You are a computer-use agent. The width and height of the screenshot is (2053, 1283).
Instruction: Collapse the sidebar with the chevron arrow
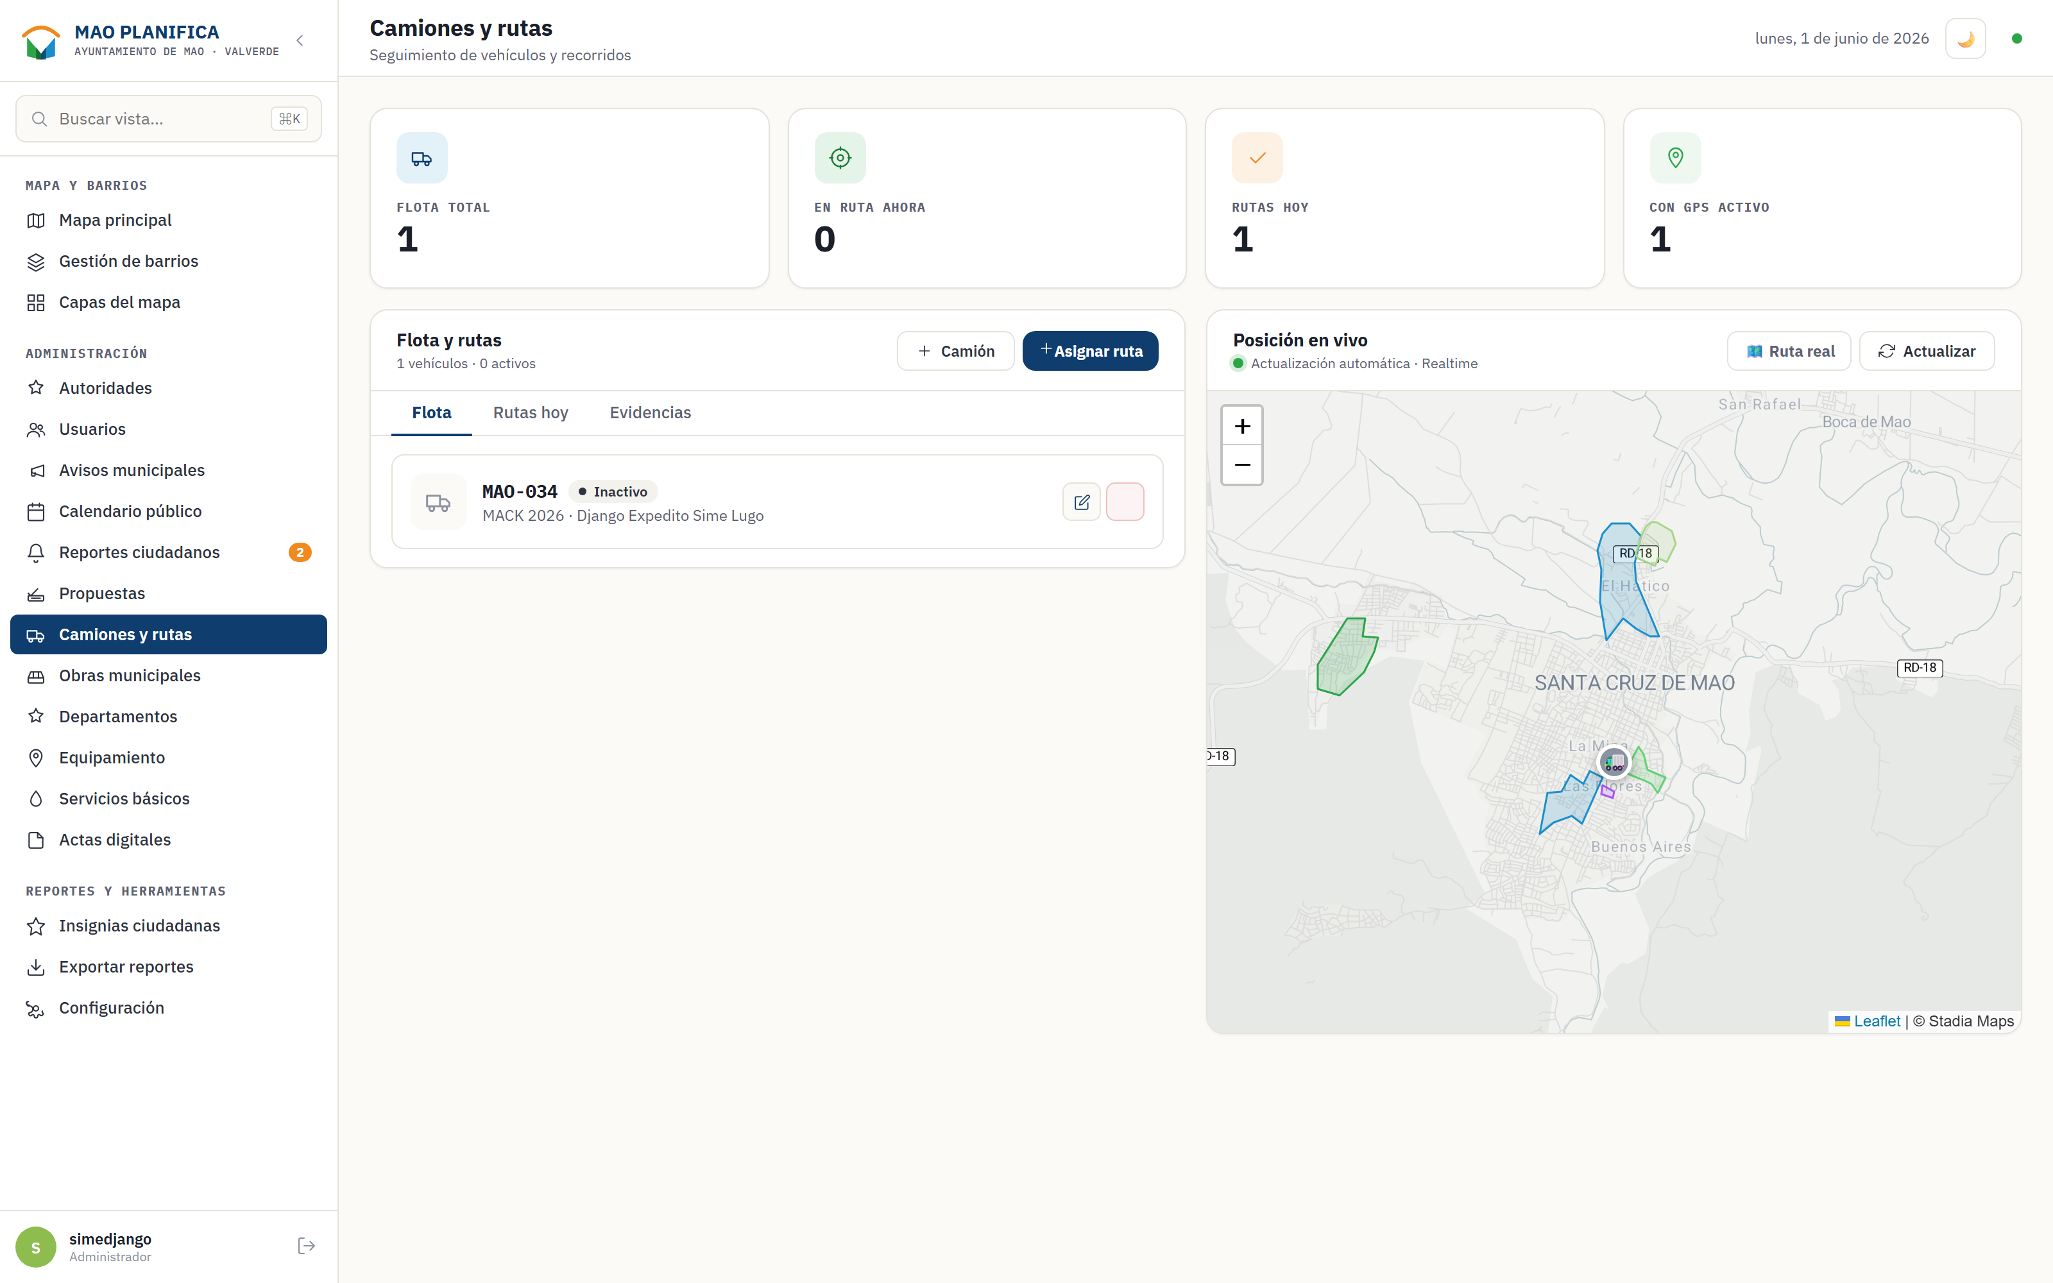click(300, 40)
